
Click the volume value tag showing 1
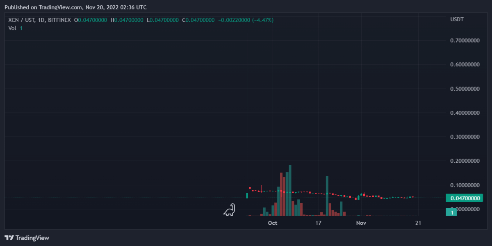pos(452,212)
